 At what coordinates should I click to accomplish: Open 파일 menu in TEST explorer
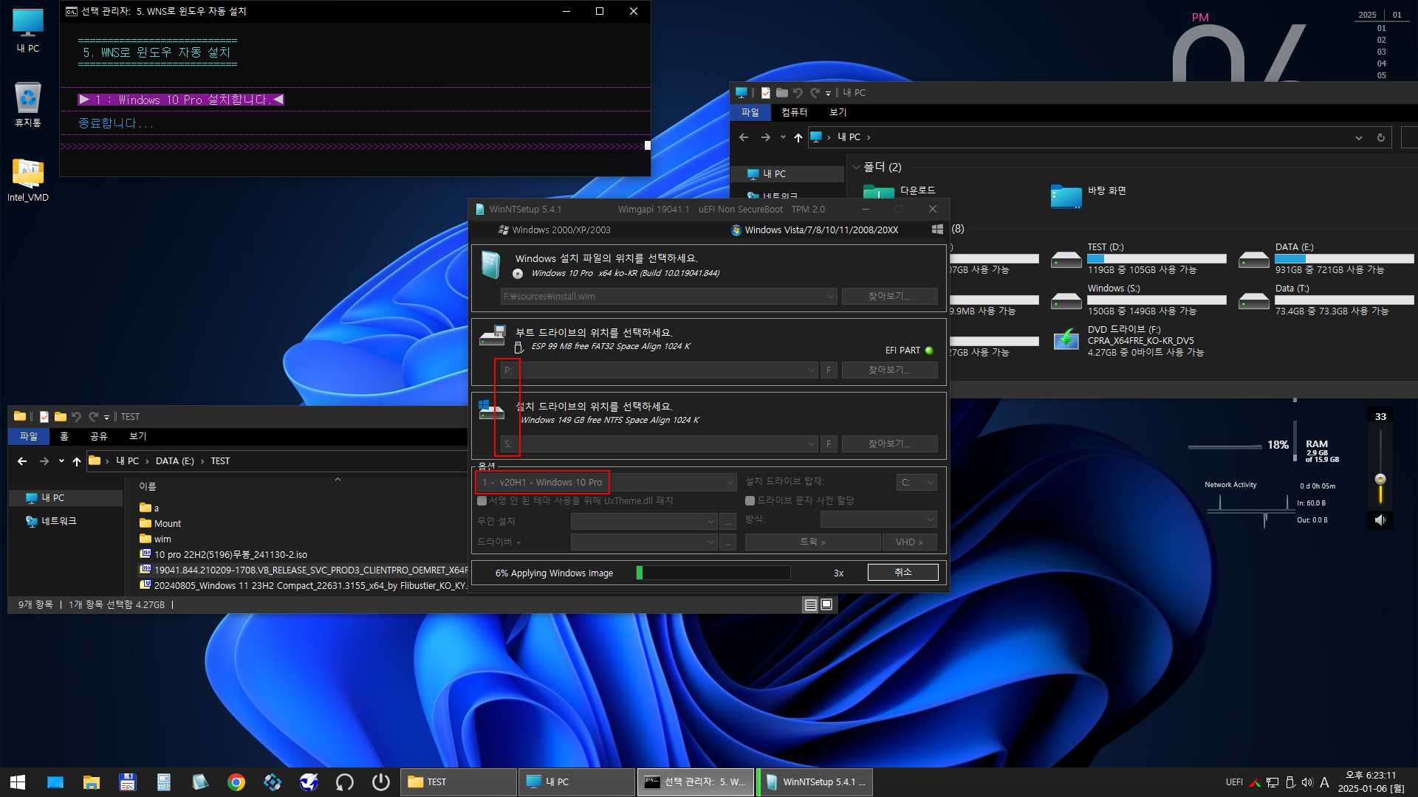(29, 437)
